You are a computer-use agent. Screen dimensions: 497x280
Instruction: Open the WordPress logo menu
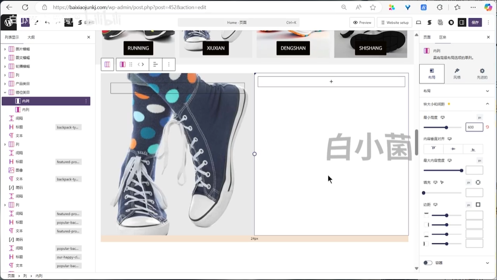click(9, 22)
